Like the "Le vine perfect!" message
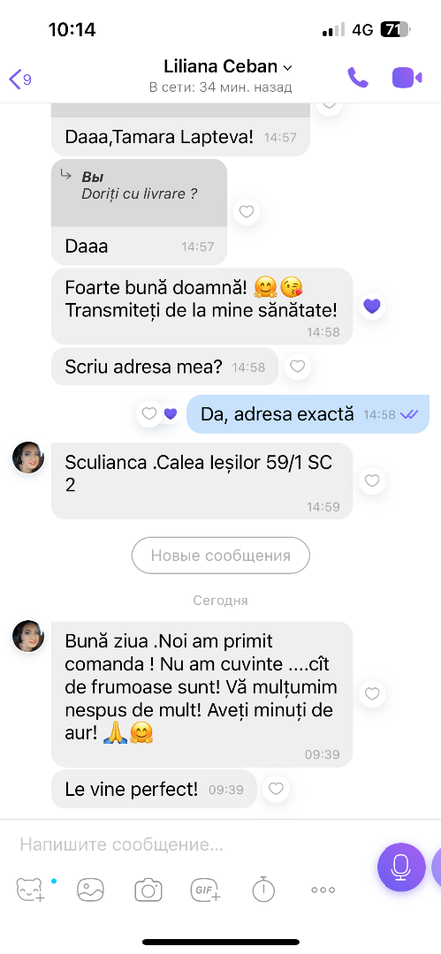 tap(276, 789)
